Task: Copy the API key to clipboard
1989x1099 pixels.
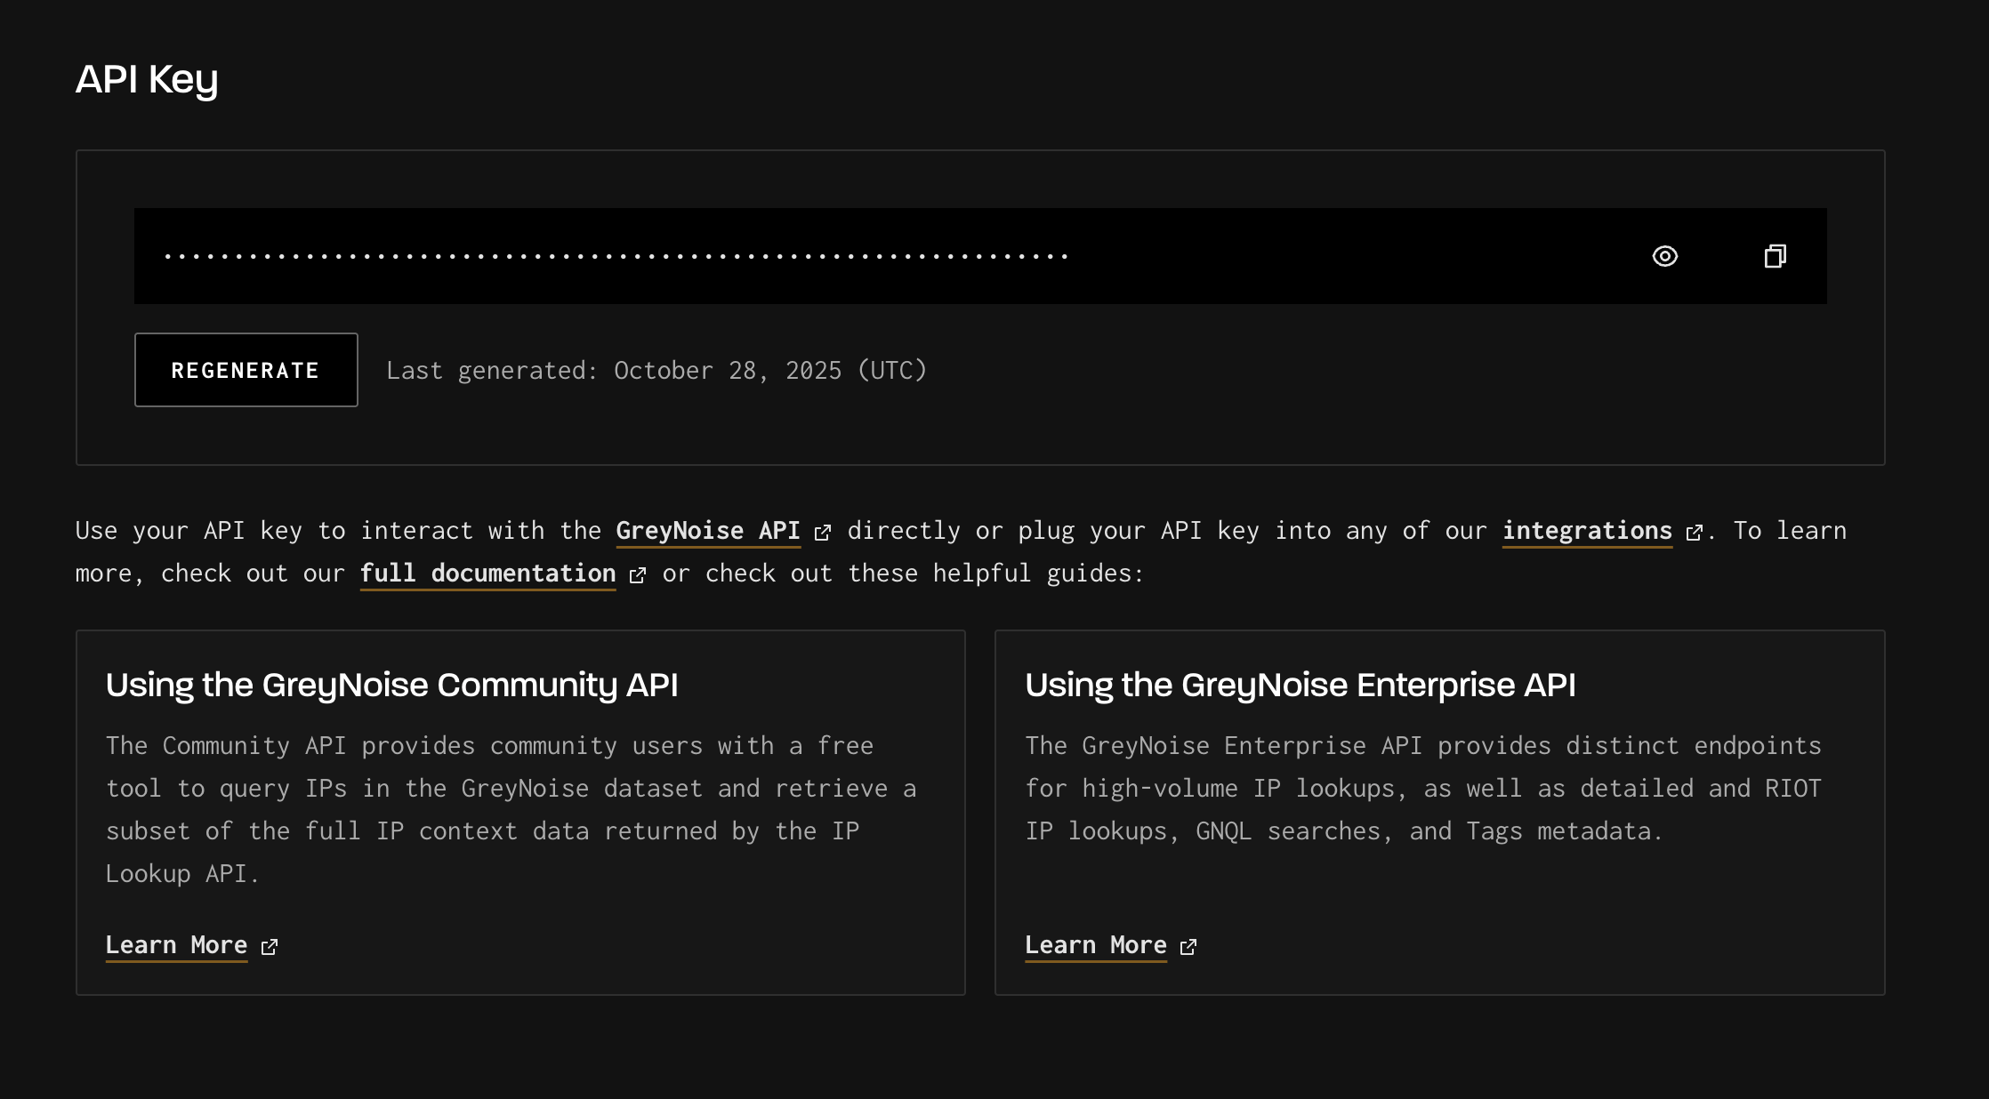Action: click(x=1775, y=256)
